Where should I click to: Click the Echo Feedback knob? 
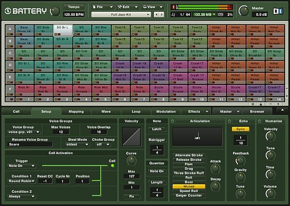click(240, 161)
